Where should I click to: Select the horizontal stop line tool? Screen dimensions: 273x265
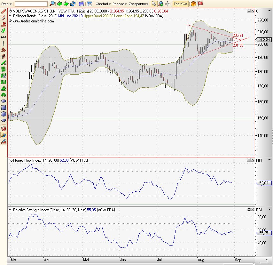point(4,24)
